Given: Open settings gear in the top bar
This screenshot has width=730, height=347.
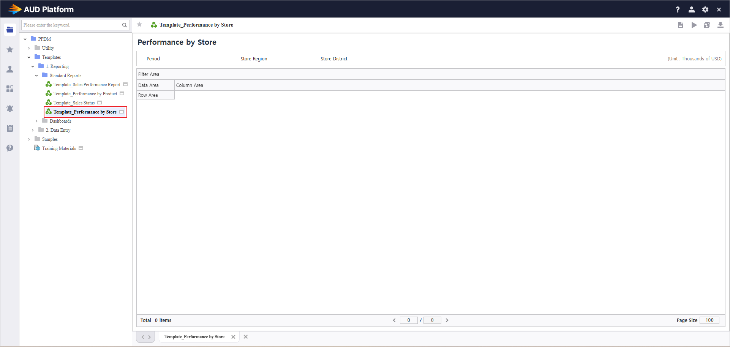Looking at the screenshot, I should tap(705, 9).
